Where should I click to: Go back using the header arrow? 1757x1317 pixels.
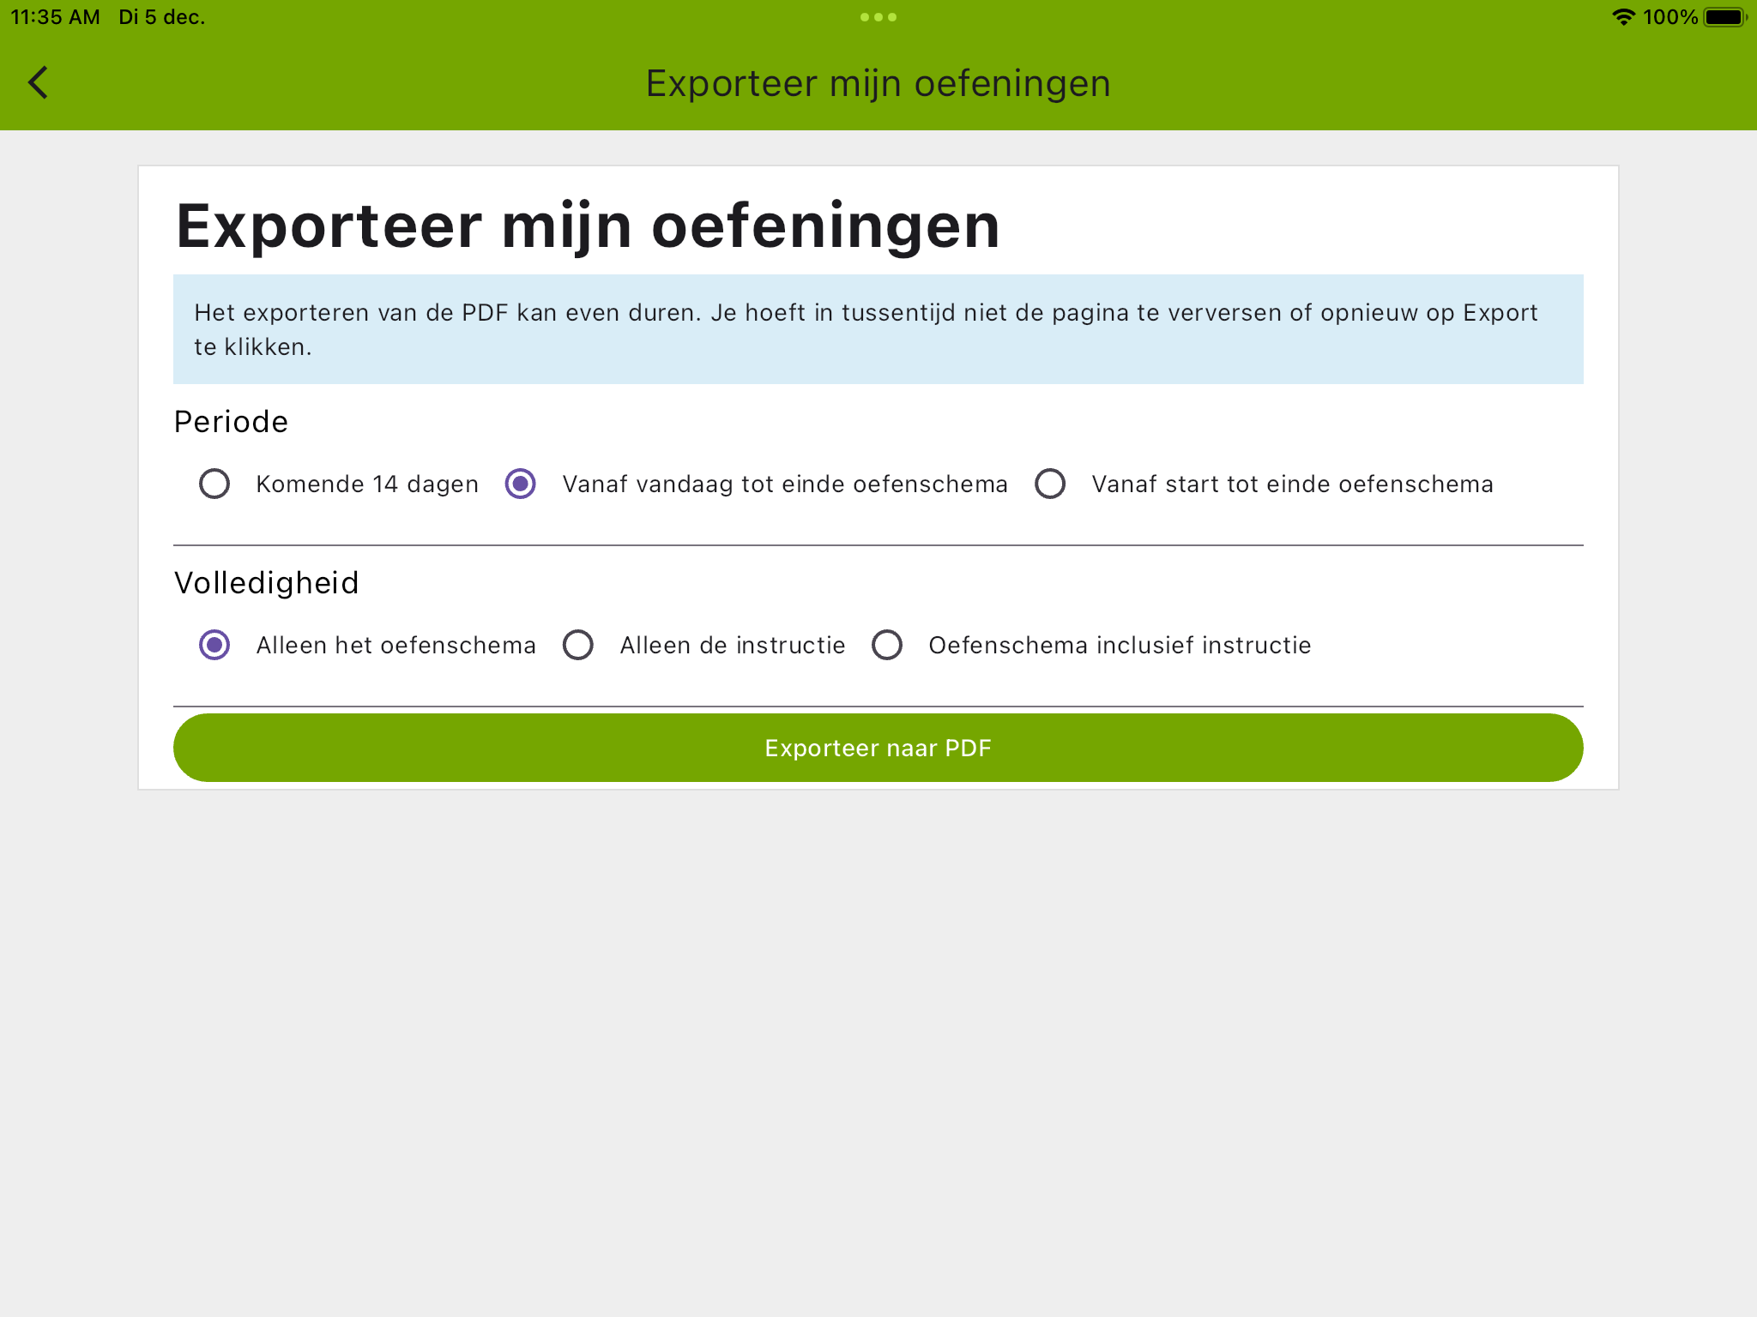click(x=39, y=83)
